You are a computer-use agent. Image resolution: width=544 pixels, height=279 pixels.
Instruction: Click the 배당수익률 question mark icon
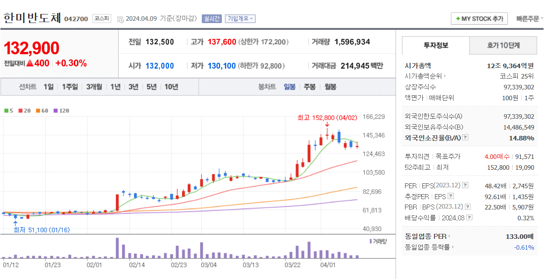(469, 218)
